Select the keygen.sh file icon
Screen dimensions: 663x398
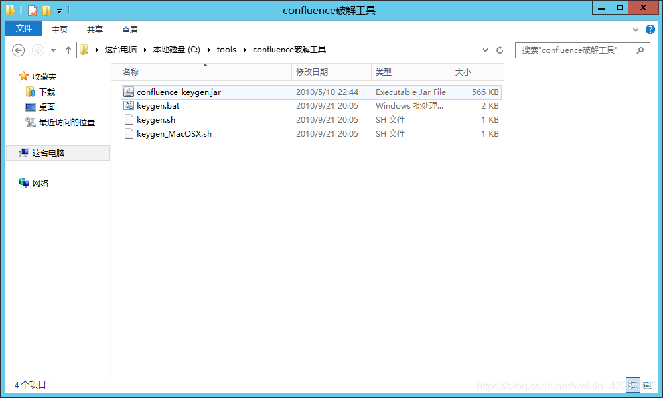[129, 119]
